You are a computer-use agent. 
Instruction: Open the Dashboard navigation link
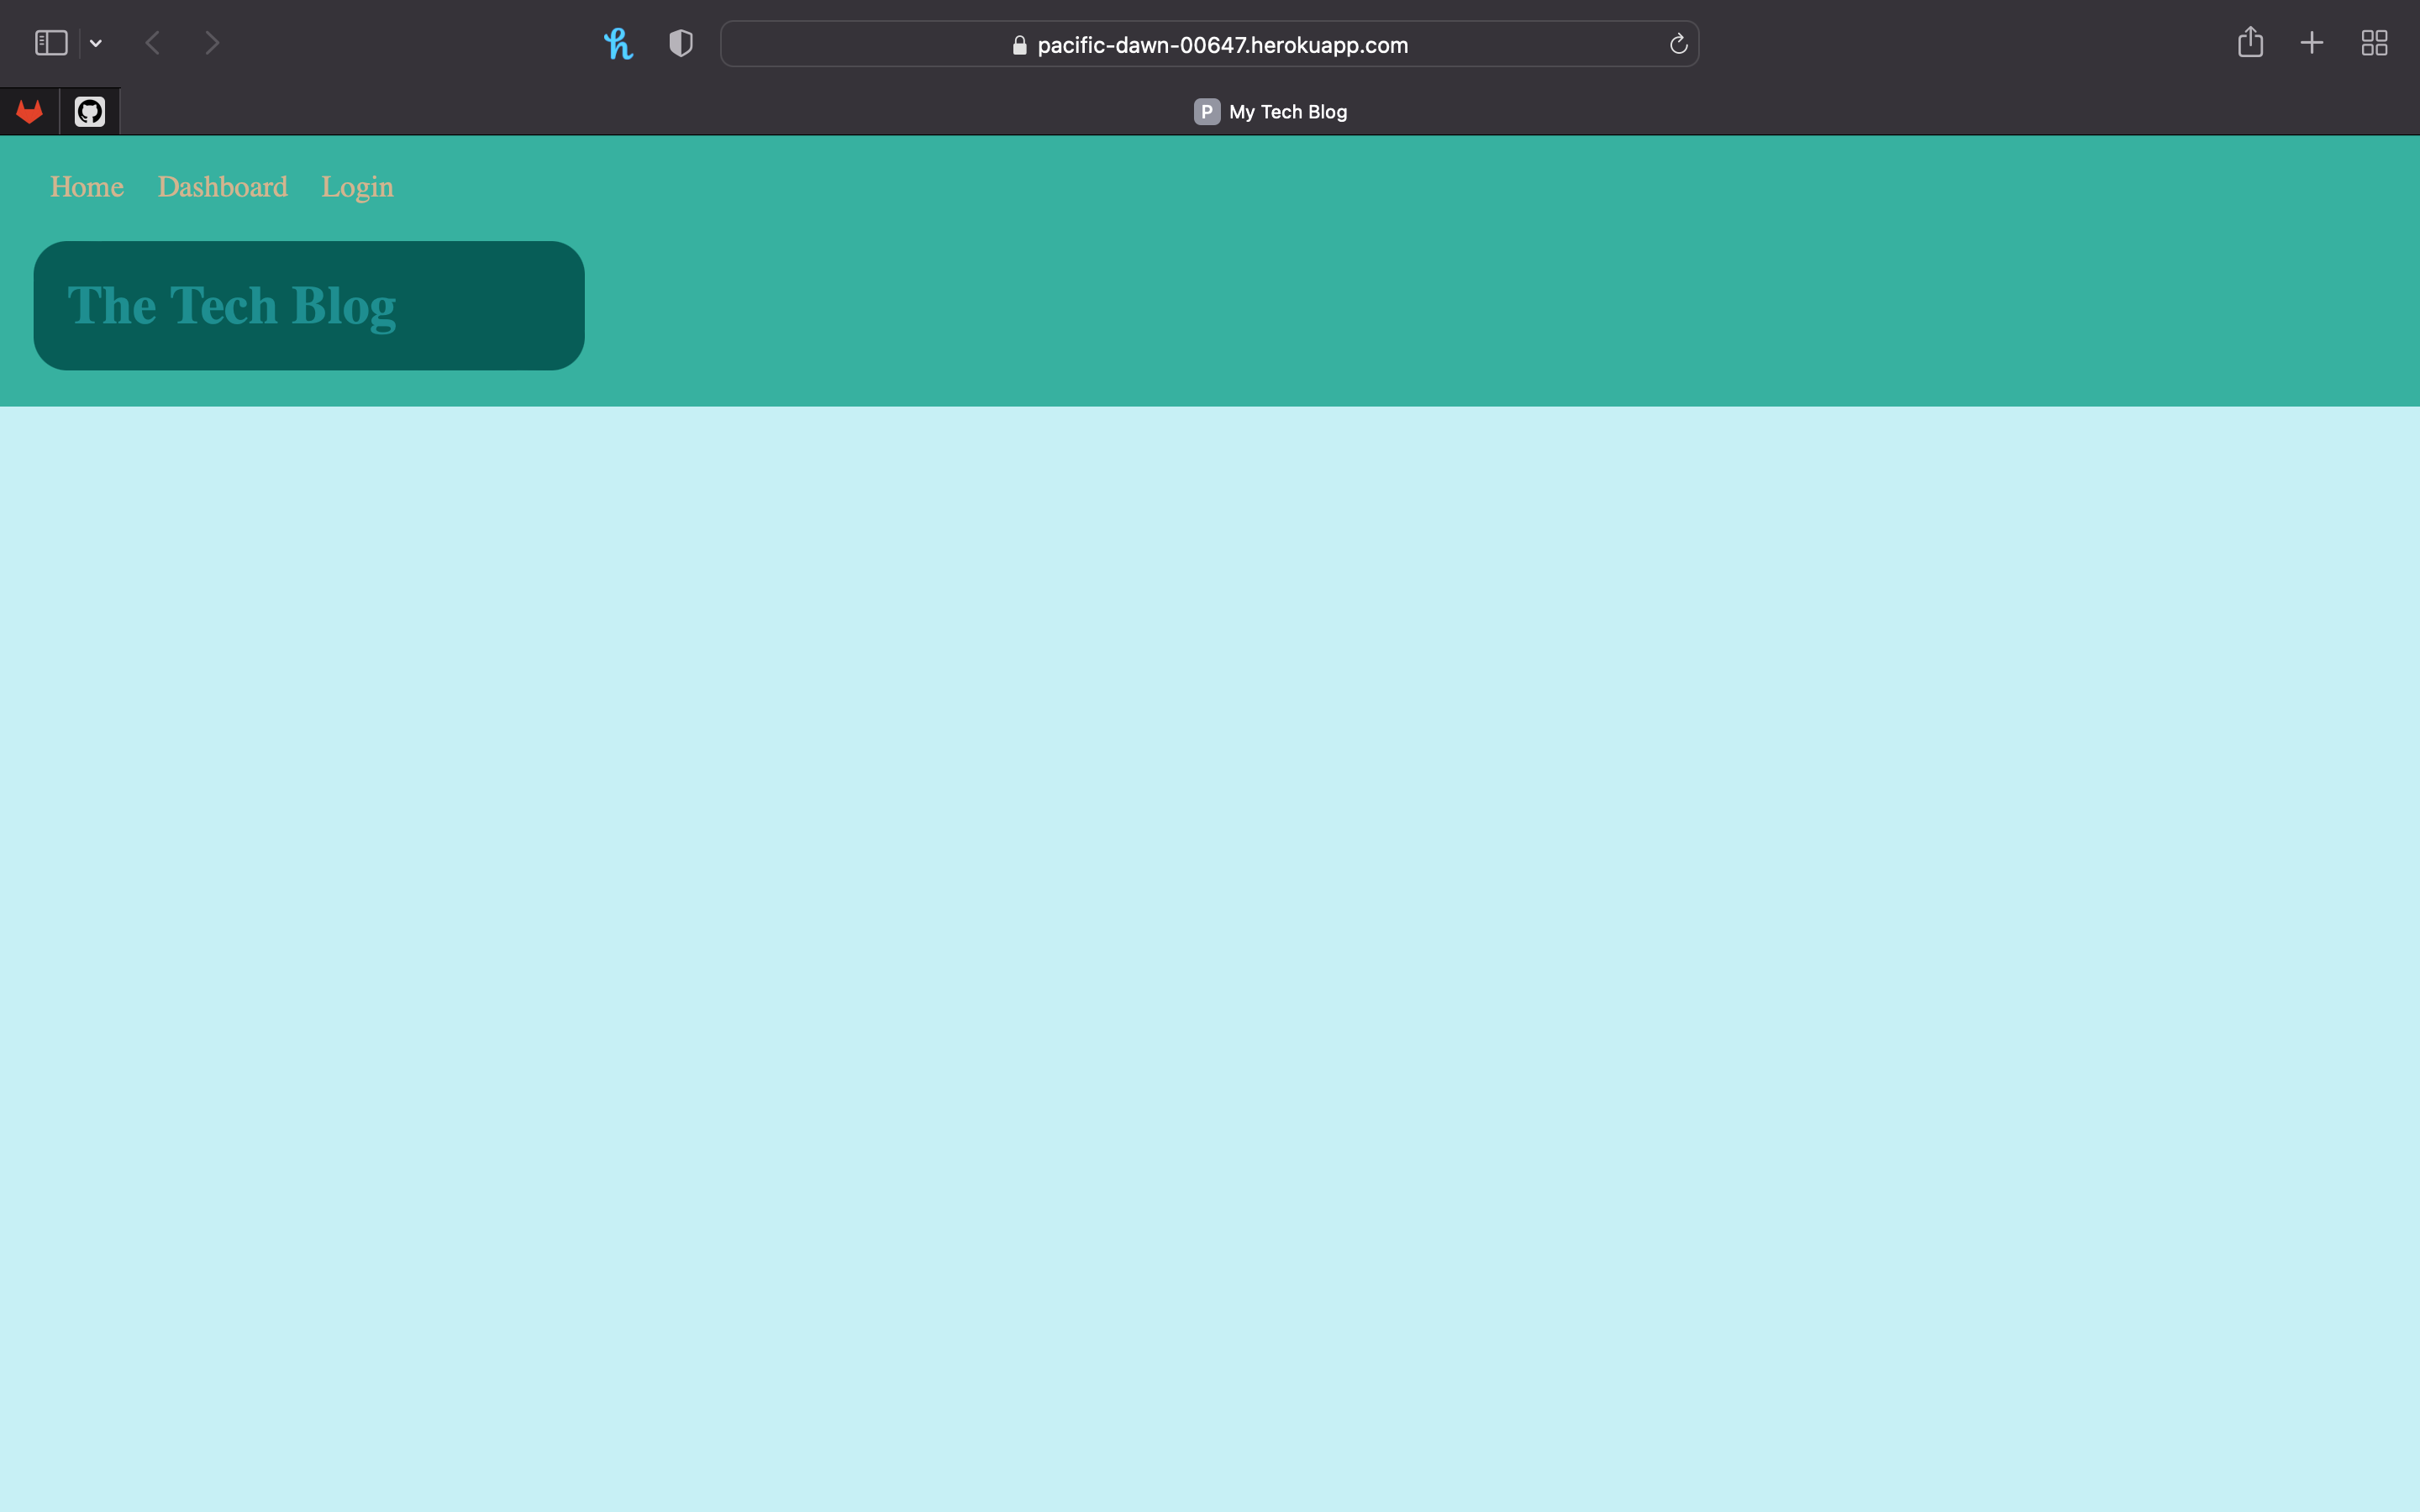(222, 187)
